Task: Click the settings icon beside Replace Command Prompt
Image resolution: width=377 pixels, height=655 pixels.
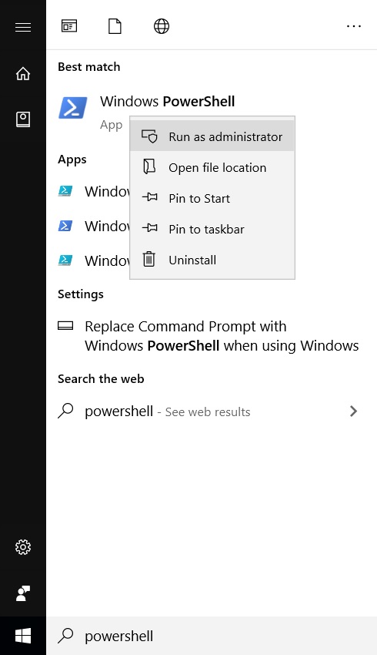Action: [65, 325]
